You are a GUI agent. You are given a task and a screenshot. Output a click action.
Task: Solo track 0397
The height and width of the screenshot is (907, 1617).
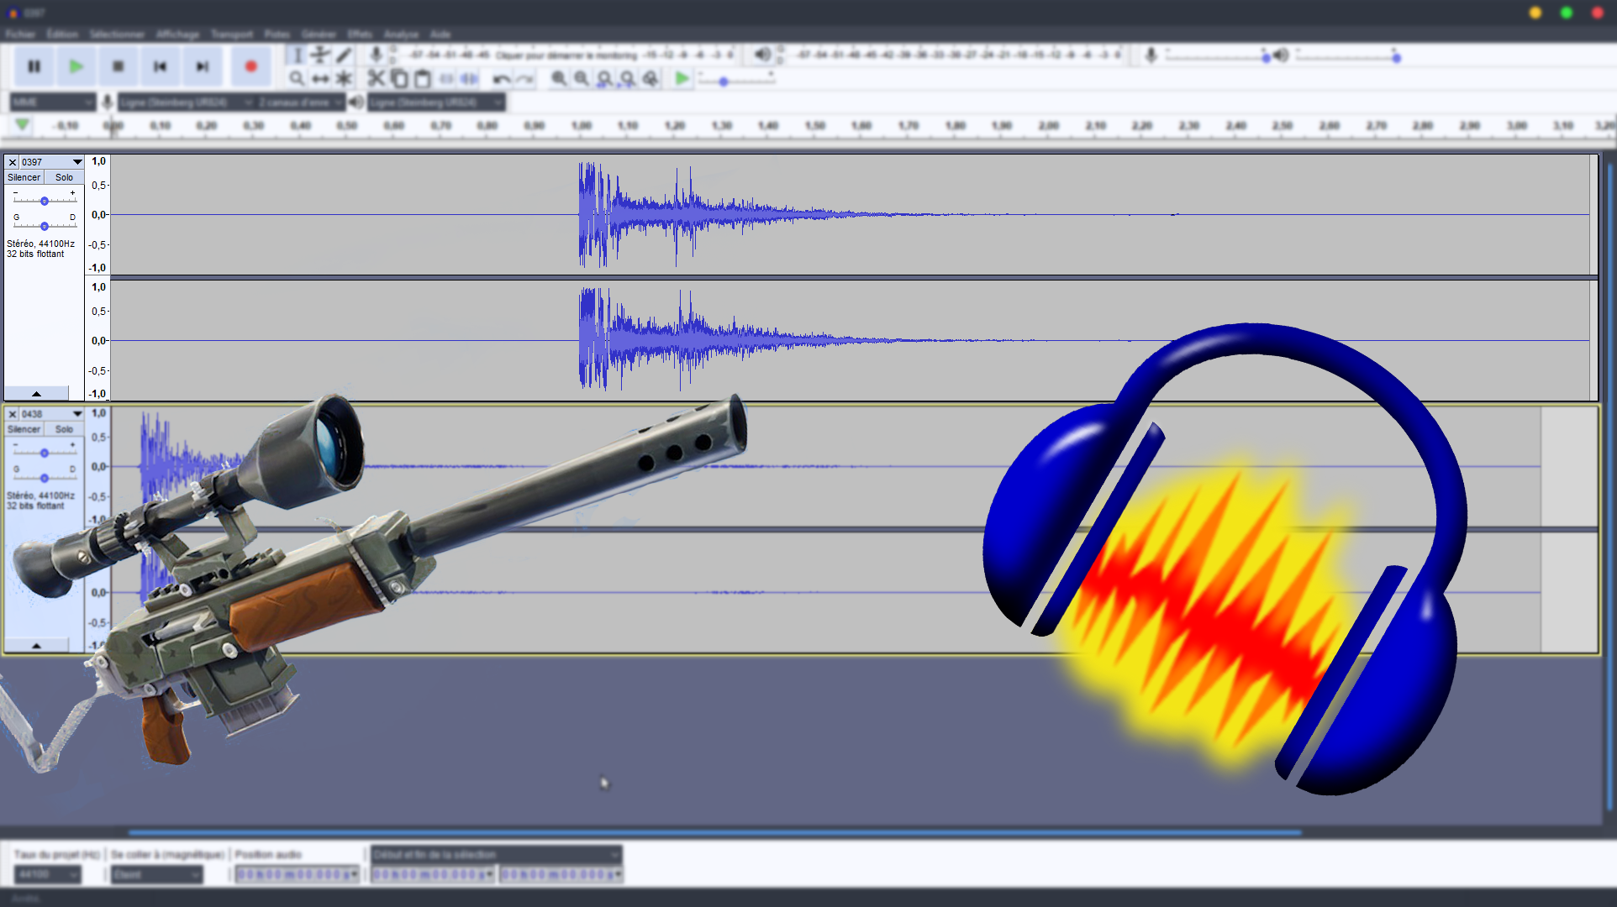64,177
